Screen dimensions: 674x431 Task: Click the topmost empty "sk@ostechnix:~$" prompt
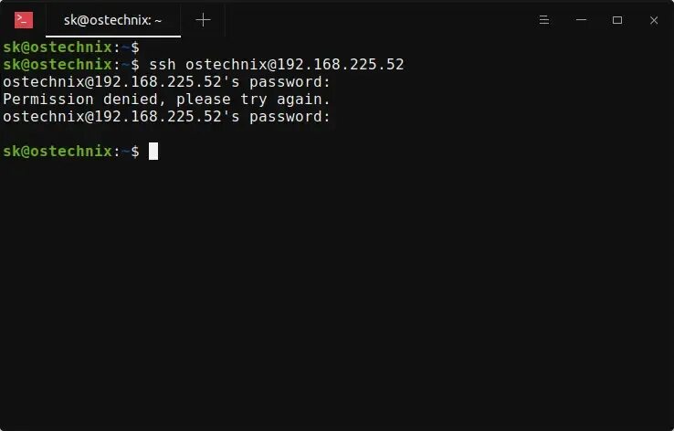pyautogui.click(x=71, y=47)
